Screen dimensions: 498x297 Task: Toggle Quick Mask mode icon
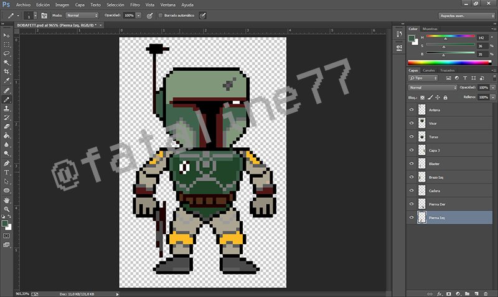(6, 236)
